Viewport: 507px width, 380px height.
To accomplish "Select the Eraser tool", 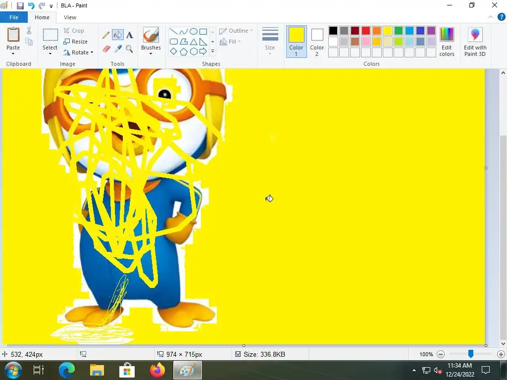I will tap(106, 49).
